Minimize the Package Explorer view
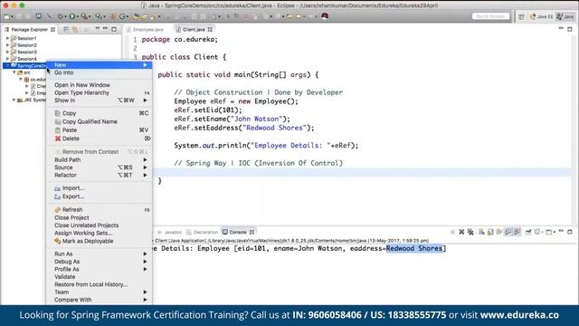Viewport: 579px width, 326px height. pyautogui.click(x=105, y=28)
